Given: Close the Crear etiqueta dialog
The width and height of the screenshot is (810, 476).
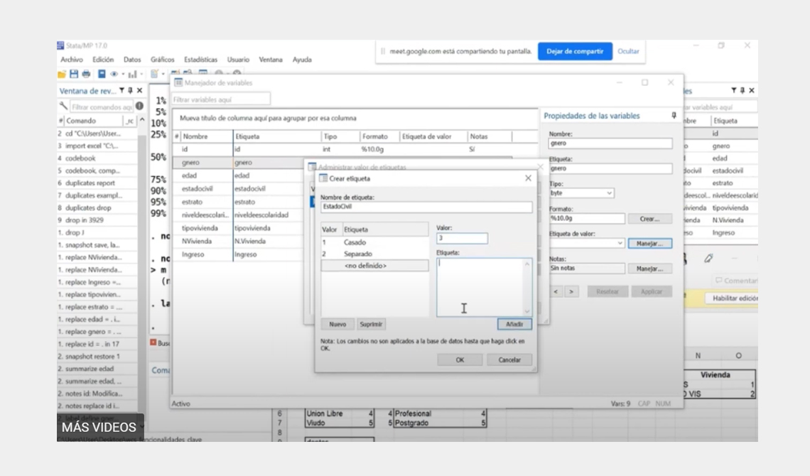Looking at the screenshot, I should [x=528, y=178].
